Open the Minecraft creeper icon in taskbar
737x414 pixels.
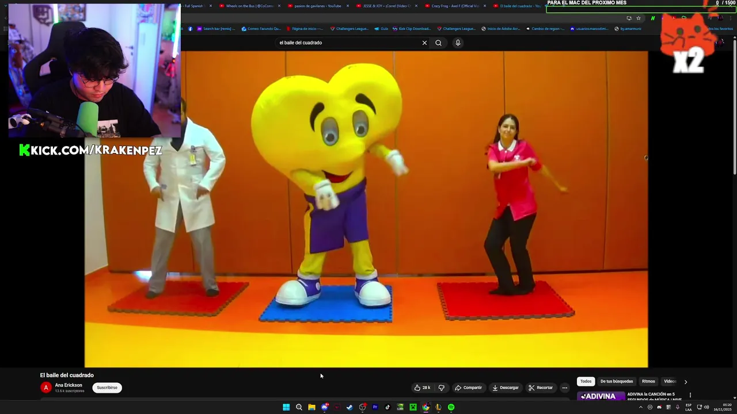[x=413, y=407]
